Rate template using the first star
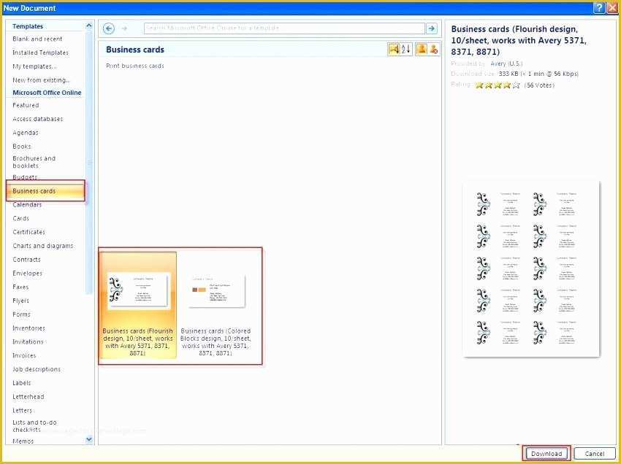 (479, 85)
